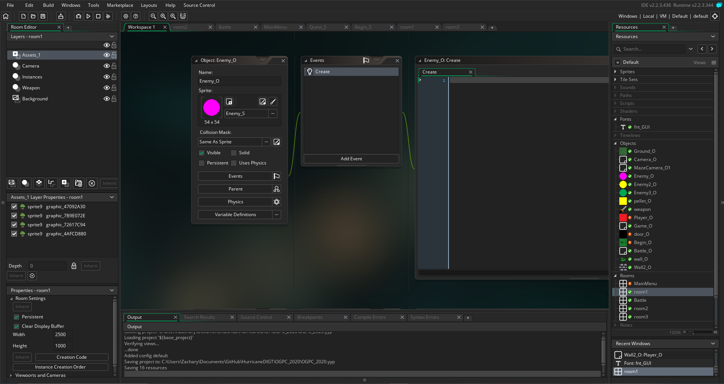Uncheck the Persistent room setting
Viewport: 724px width, 384px height.
17,317
